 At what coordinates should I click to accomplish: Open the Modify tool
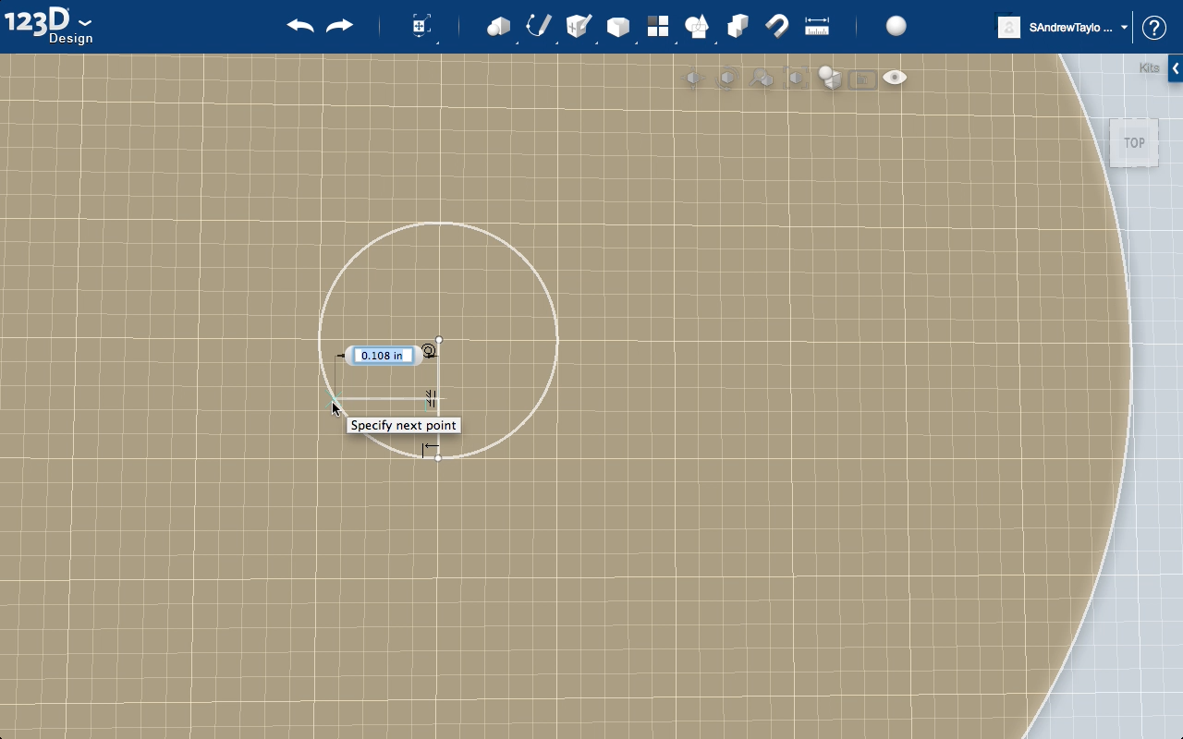(x=617, y=27)
